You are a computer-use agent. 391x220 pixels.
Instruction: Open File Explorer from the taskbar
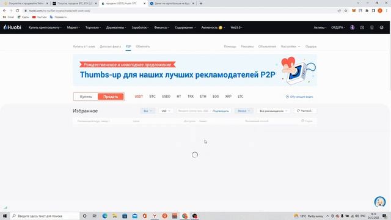point(115,216)
